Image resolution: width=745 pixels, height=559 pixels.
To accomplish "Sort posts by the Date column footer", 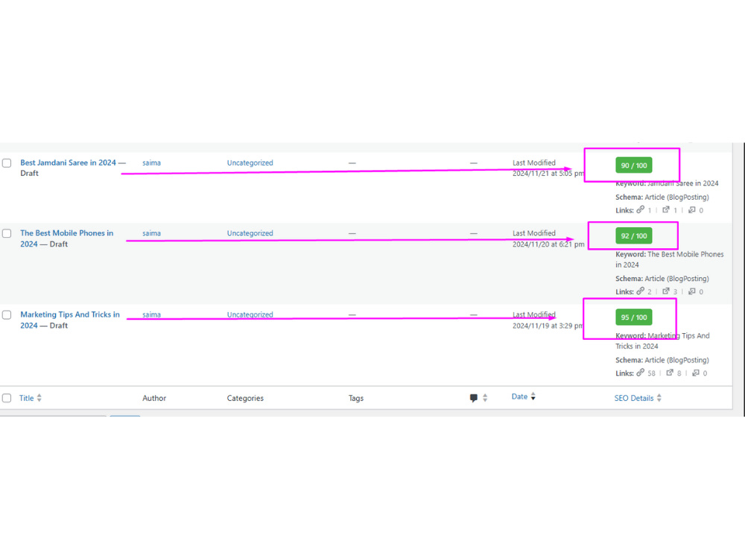I will click(519, 397).
